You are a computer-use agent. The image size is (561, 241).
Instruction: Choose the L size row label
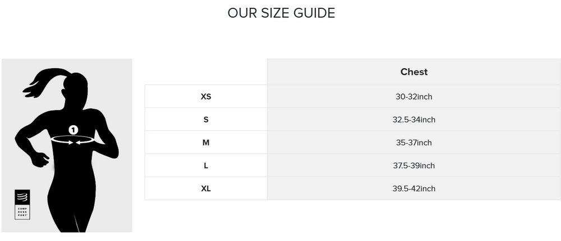(x=206, y=166)
